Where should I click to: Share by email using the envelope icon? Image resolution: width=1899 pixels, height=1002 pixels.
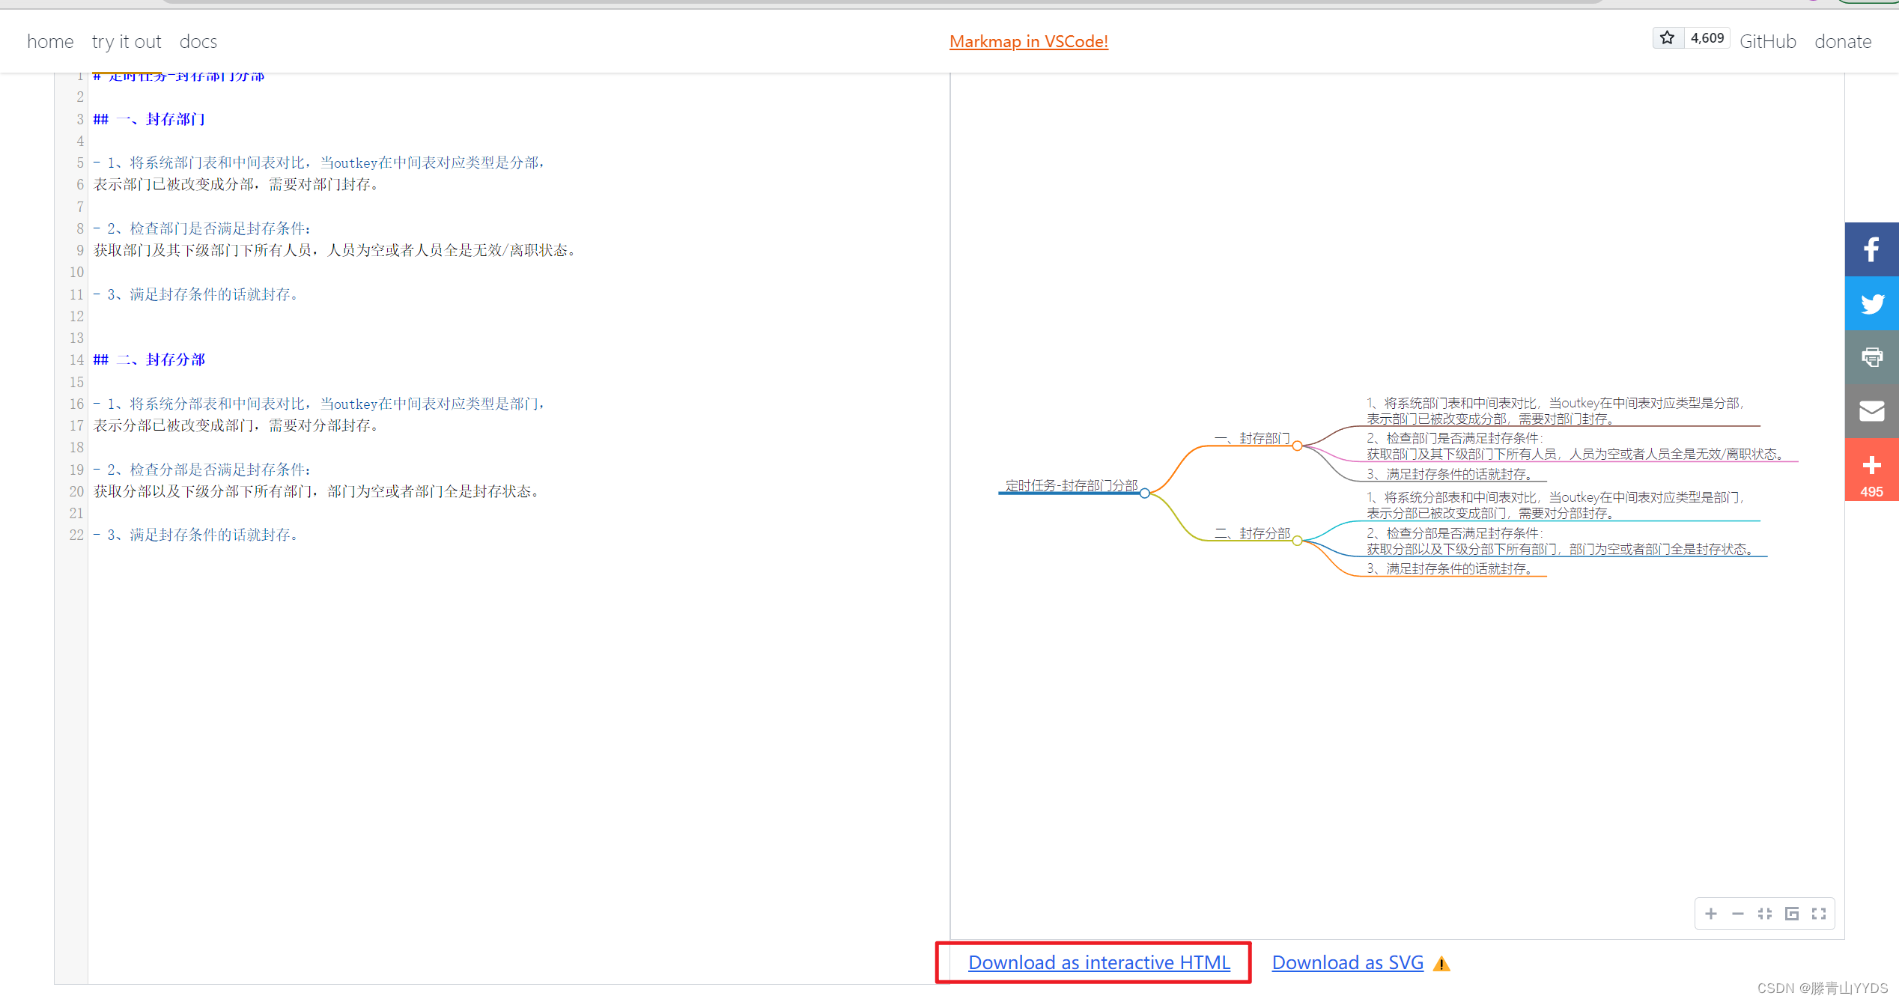click(1871, 411)
